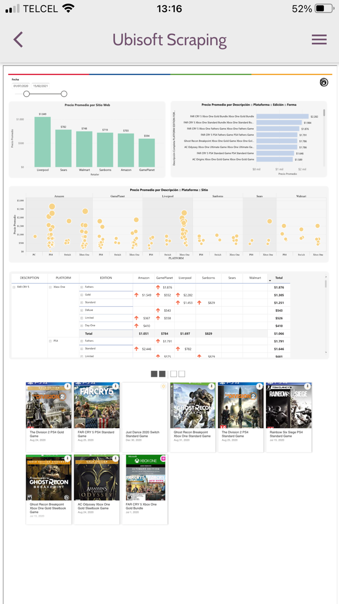Click the horizontal bar chart scrollbar
339x604 pixels.
click(324, 113)
